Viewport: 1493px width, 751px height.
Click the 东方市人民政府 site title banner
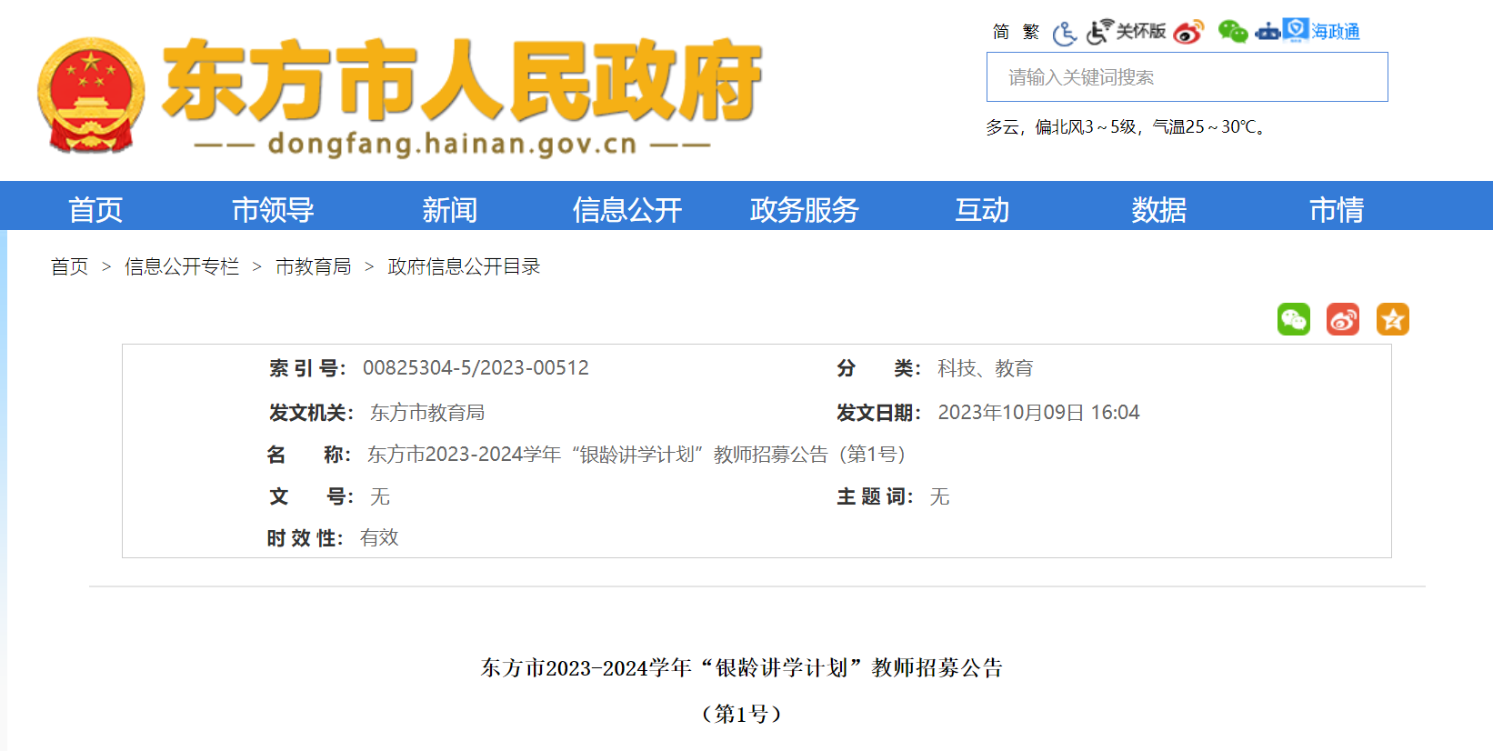462,80
